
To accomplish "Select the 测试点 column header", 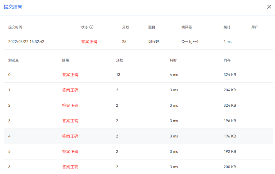I will click(13, 60).
